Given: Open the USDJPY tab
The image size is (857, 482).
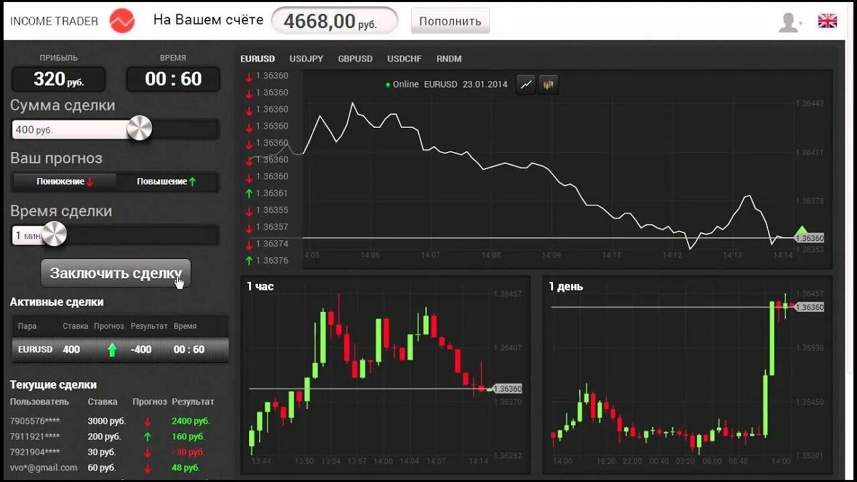Looking at the screenshot, I should [x=306, y=59].
